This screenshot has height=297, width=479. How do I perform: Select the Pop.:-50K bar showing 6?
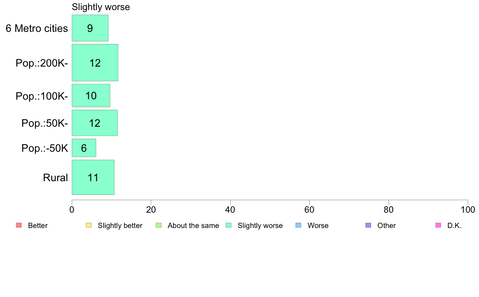click(84, 148)
